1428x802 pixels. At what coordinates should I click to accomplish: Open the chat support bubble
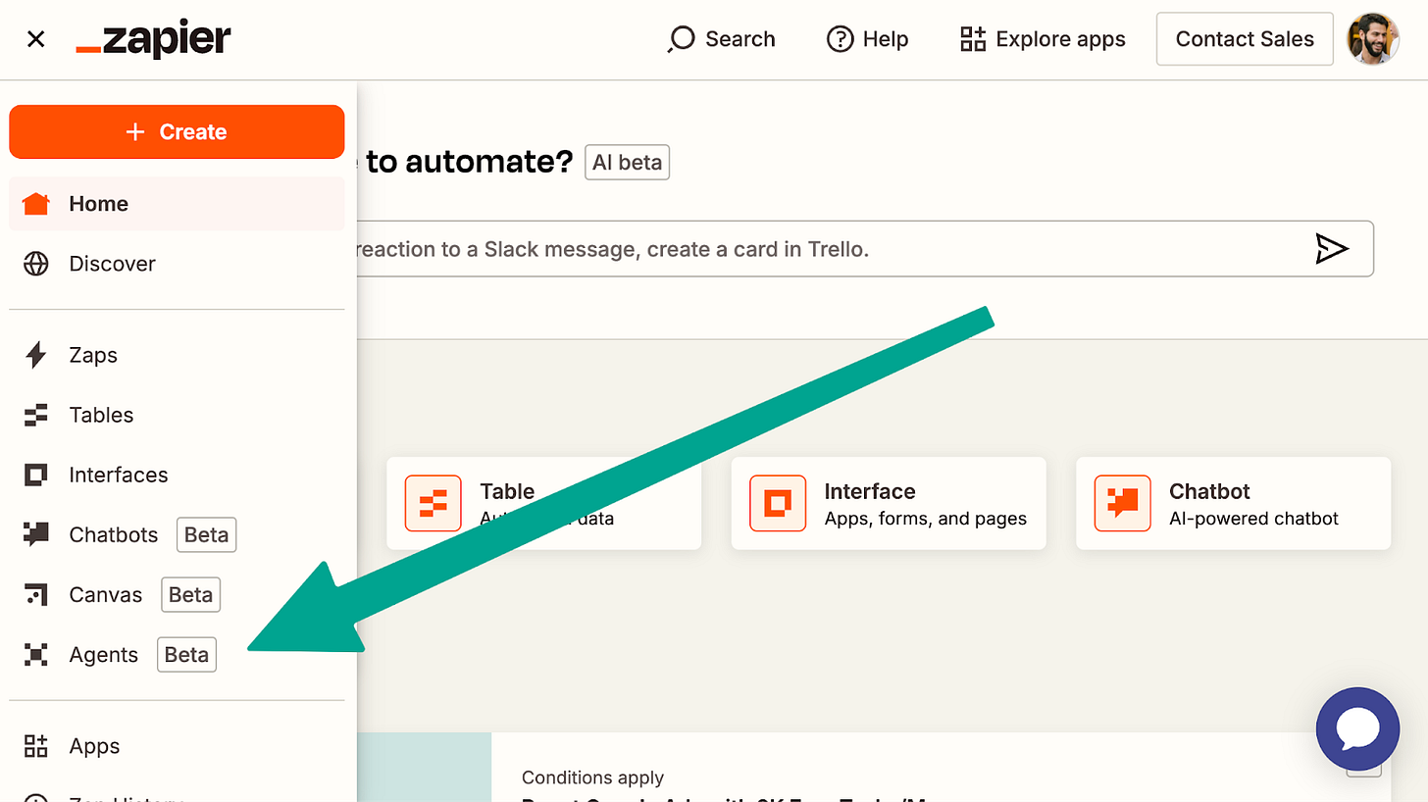[x=1357, y=728]
